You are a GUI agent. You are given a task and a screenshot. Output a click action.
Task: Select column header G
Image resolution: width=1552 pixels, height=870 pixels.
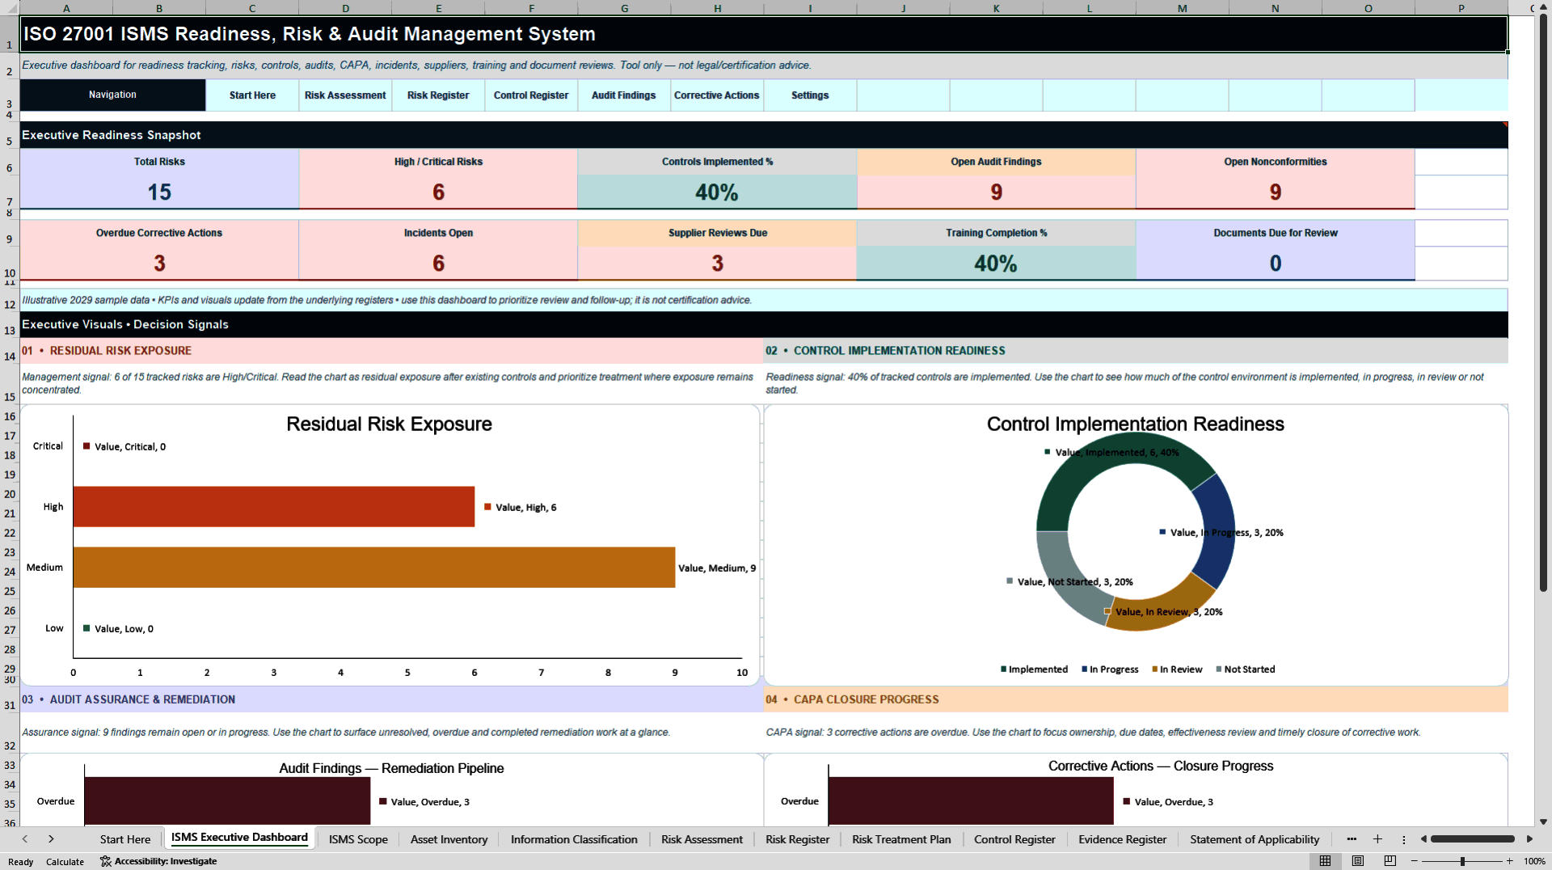tap(624, 8)
